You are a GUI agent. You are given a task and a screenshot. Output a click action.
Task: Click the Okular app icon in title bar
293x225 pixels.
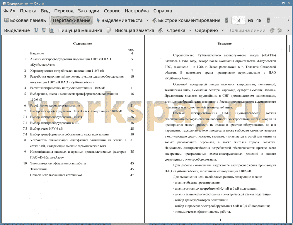pos(4,3)
